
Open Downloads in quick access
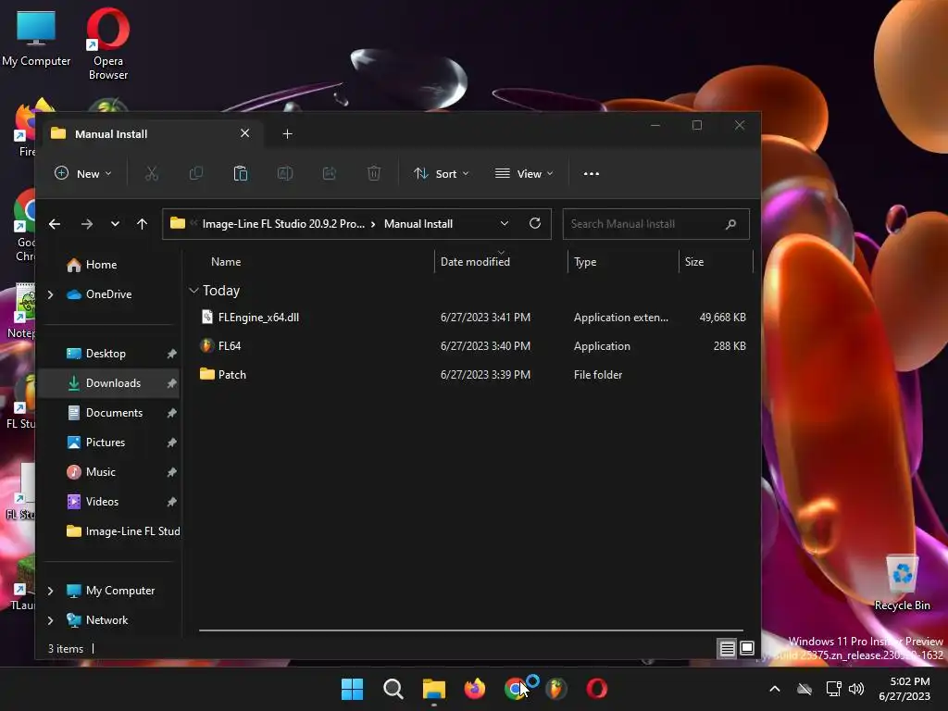(109, 383)
